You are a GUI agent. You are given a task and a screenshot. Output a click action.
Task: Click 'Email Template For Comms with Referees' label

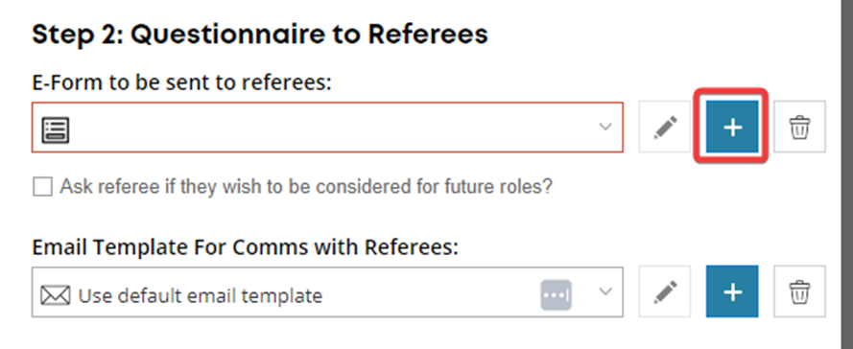[x=246, y=247]
